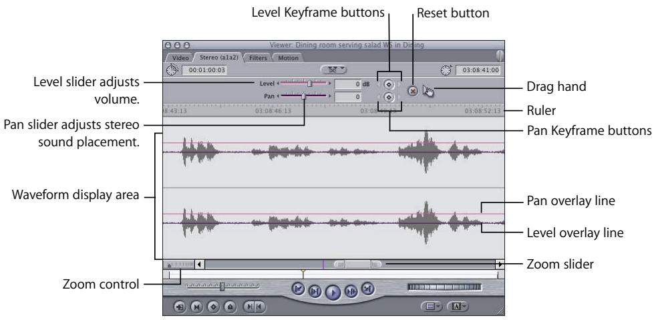Open the playhead sync pop-up menu
654x320 pixels.
333,69
